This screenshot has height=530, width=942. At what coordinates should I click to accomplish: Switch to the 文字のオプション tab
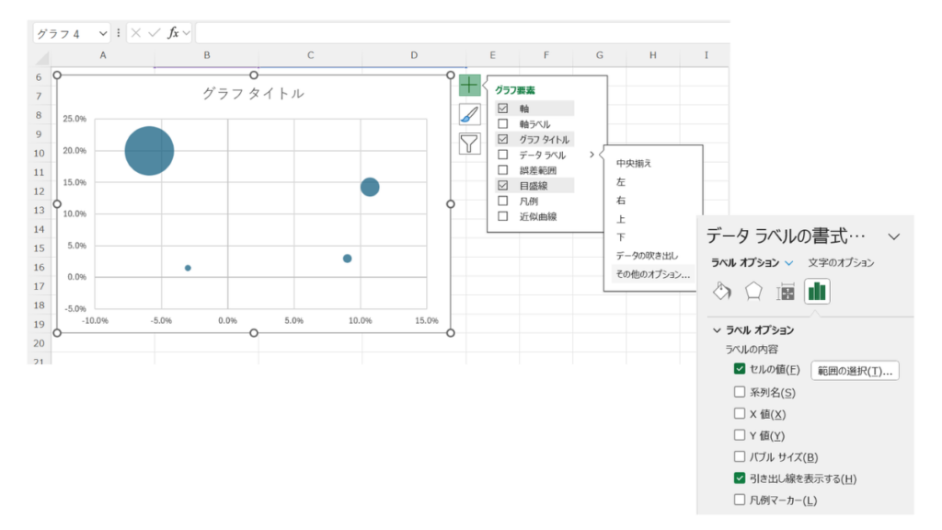(841, 263)
